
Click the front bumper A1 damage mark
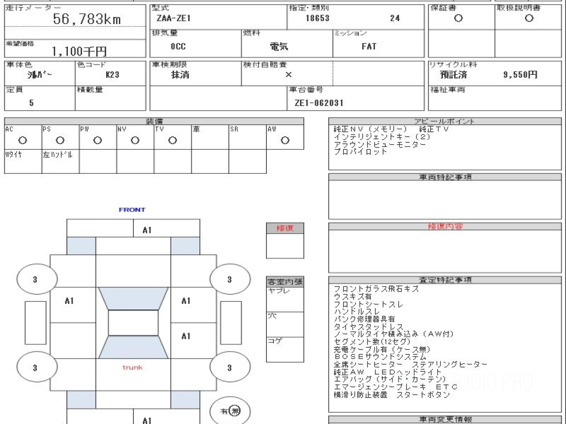tap(147, 230)
